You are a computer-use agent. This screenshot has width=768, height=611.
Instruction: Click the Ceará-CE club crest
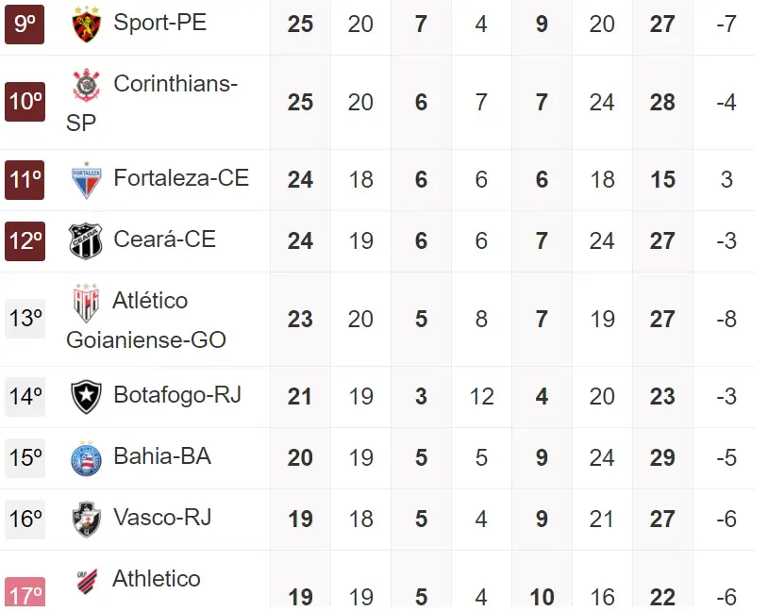coord(87,240)
